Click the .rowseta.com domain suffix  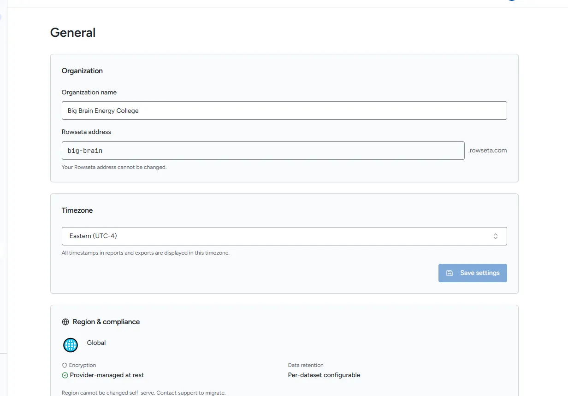pyautogui.click(x=488, y=151)
